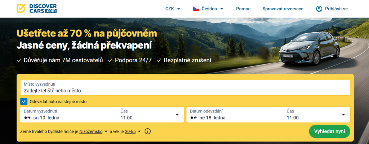Change residence country Nizozemsko
This screenshot has height=144, width=369.
coord(93,131)
